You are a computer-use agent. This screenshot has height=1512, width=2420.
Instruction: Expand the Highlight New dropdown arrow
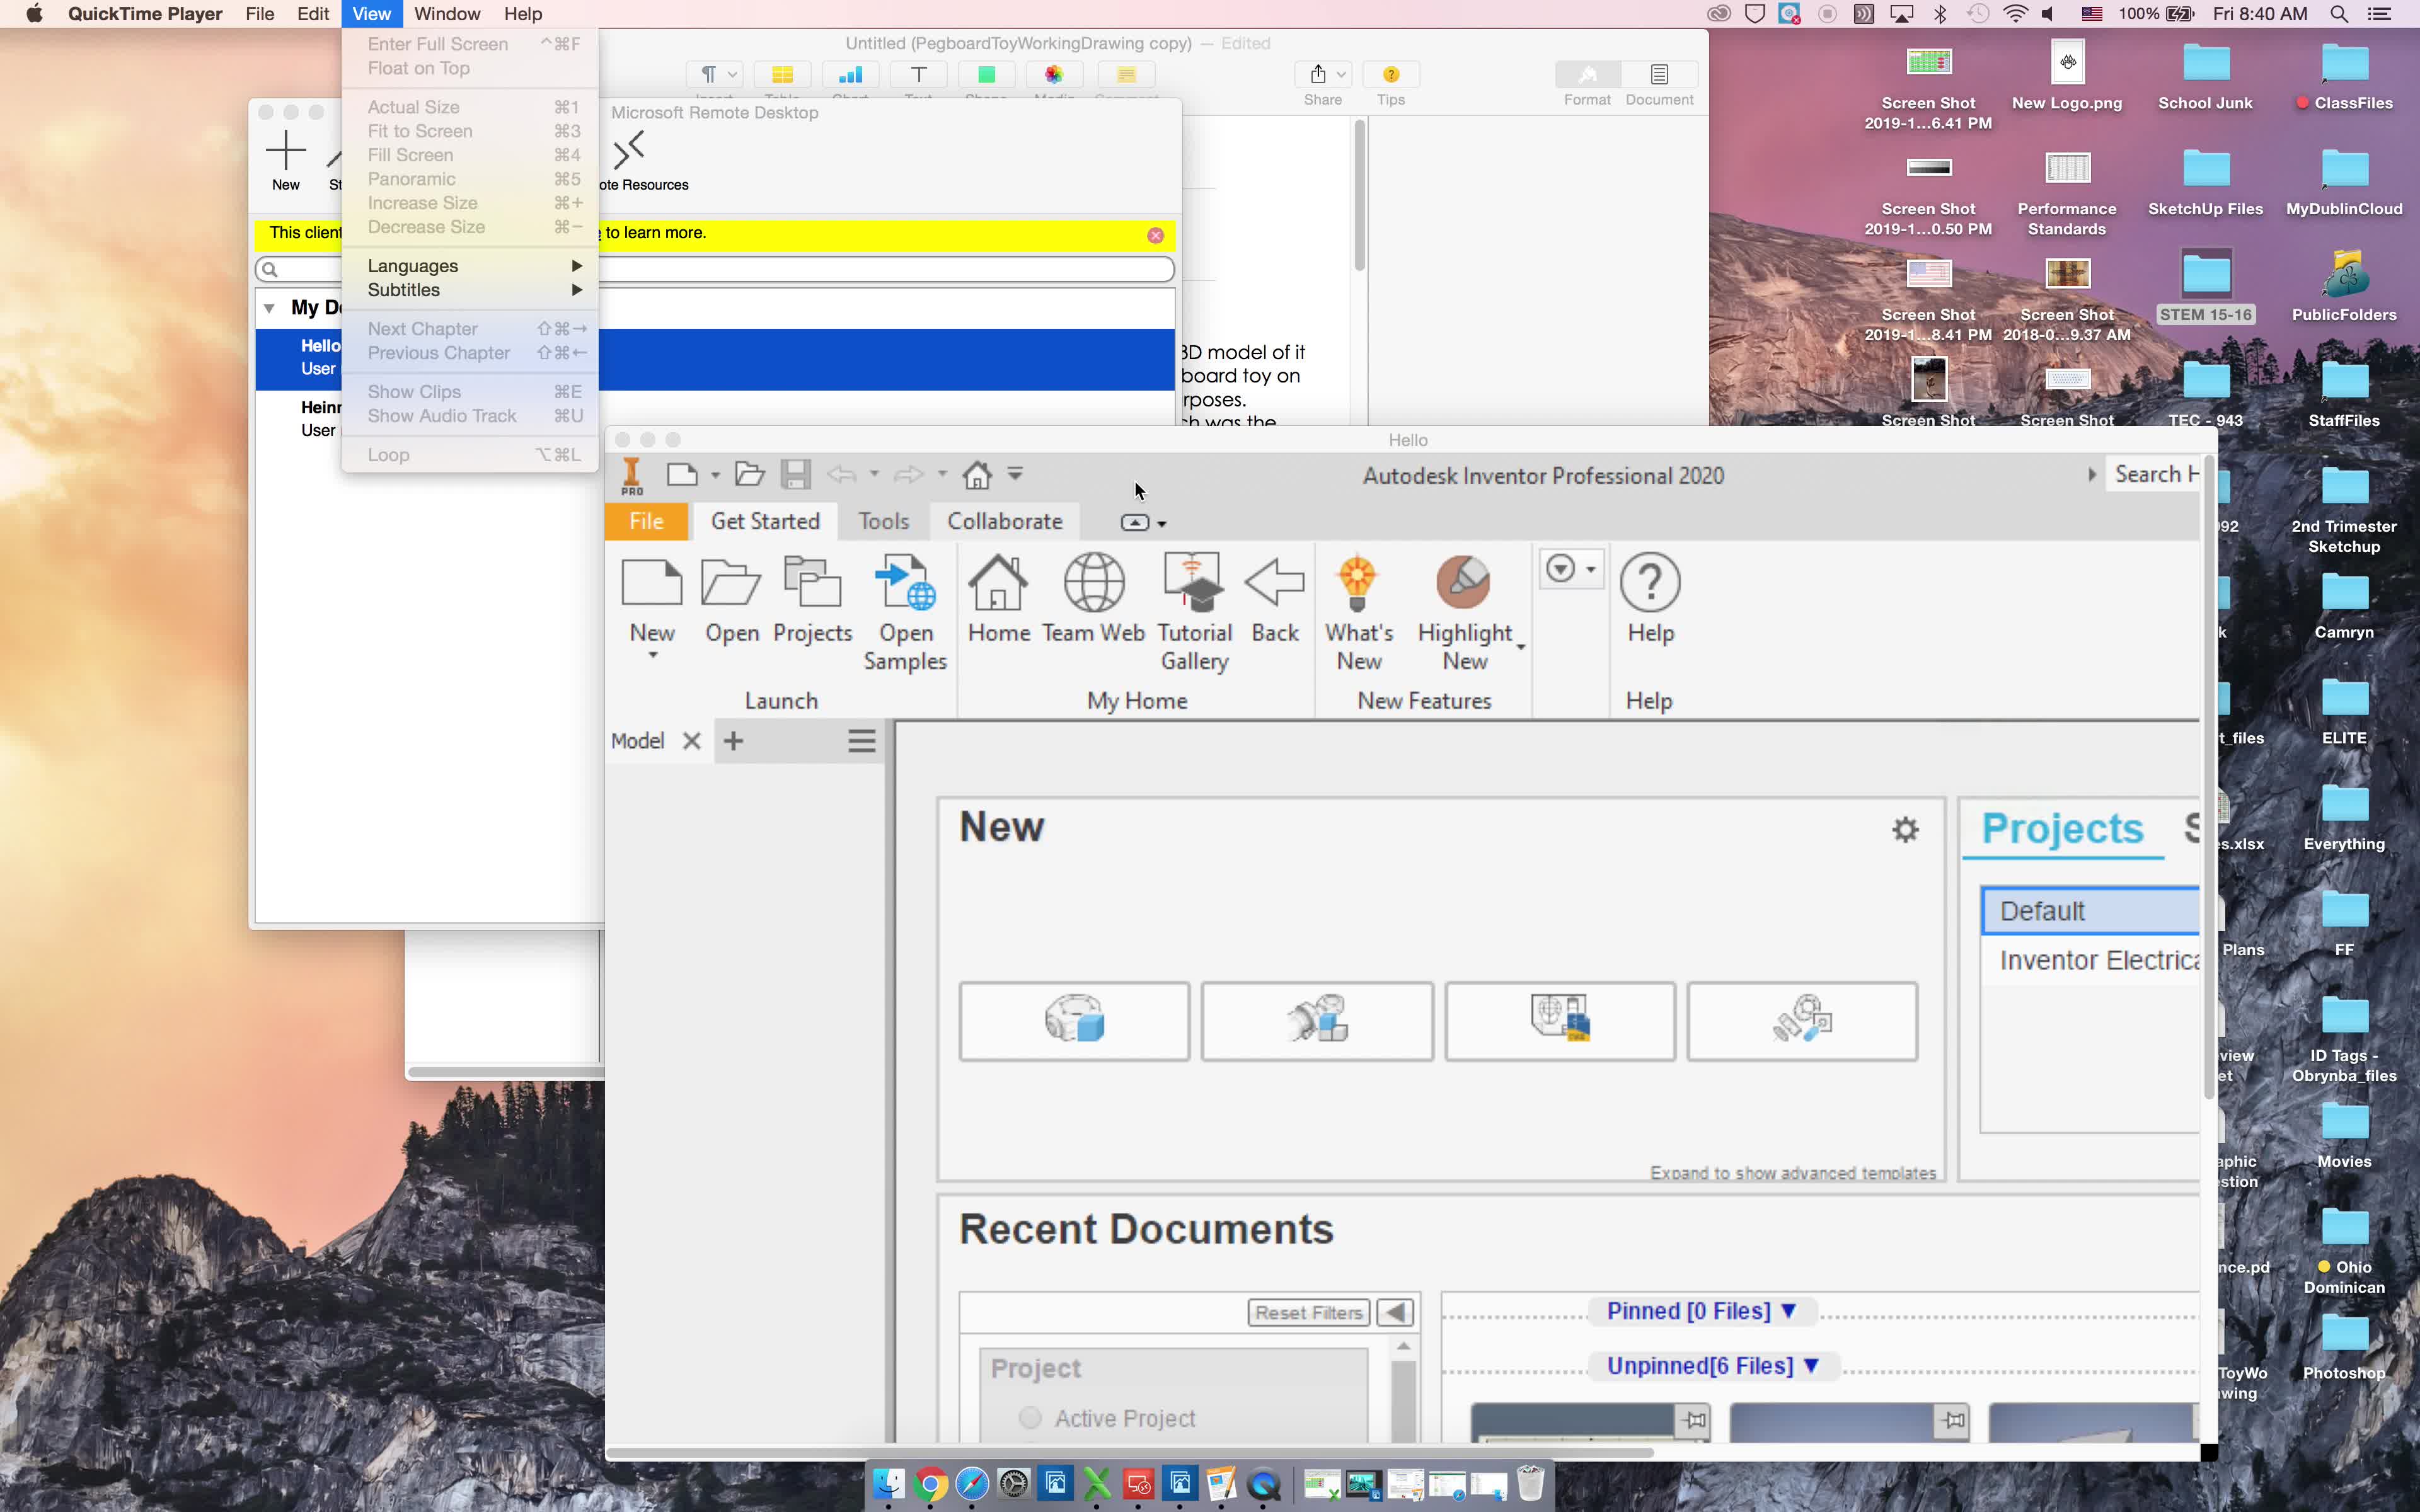tap(1521, 648)
